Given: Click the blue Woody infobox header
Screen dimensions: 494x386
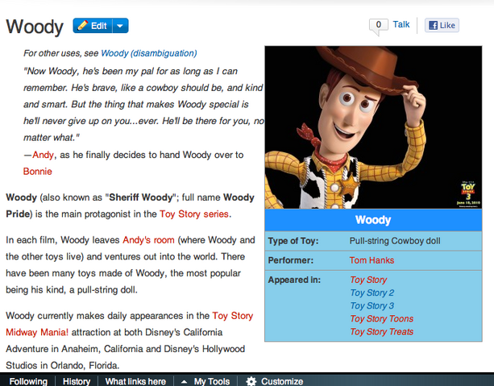Looking at the screenshot, I should click(x=373, y=220).
